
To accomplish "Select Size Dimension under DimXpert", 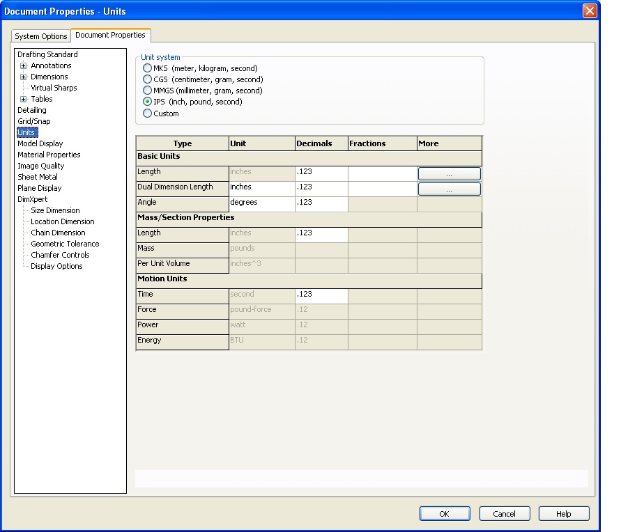I will tap(56, 210).
